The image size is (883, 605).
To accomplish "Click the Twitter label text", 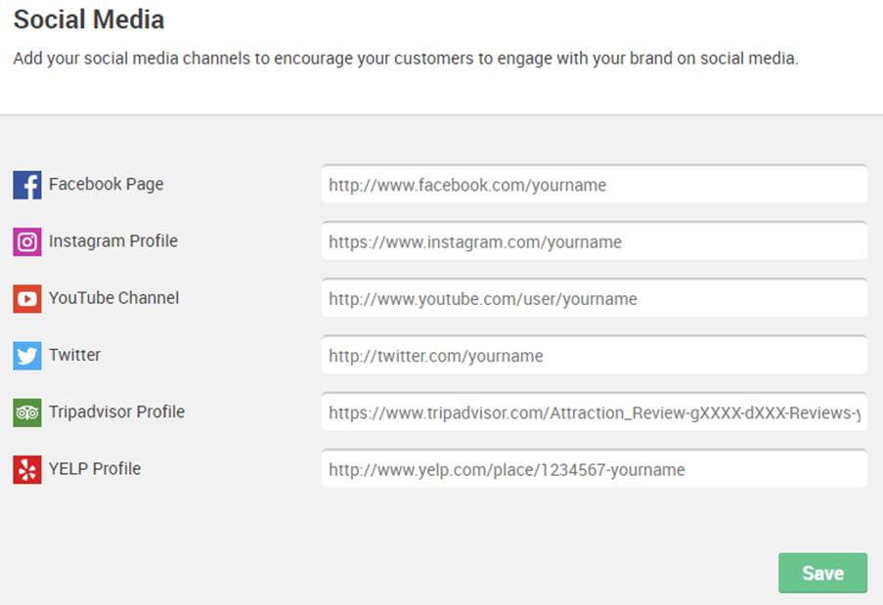I will (75, 355).
